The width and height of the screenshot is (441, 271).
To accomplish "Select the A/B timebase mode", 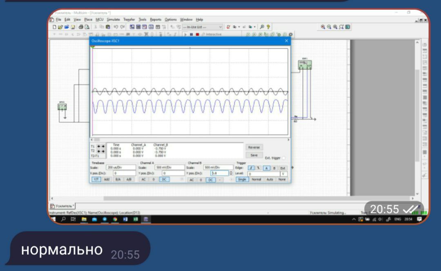I will coord(129,179).
